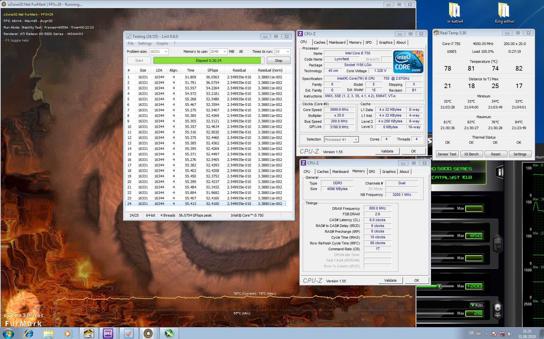Click the LinX title bar checkmark icon
The width and height of the screenshot is (544, 339).
click(128, 36)
